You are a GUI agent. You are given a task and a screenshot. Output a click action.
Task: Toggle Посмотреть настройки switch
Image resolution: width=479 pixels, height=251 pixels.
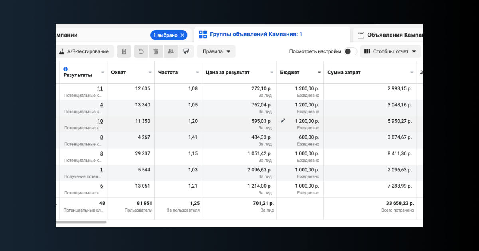click(x=350, y=51)
